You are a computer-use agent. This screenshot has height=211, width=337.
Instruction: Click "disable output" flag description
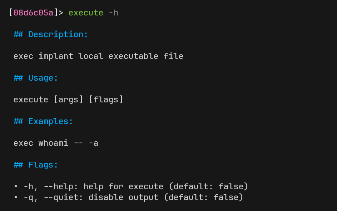pos(123,198)
